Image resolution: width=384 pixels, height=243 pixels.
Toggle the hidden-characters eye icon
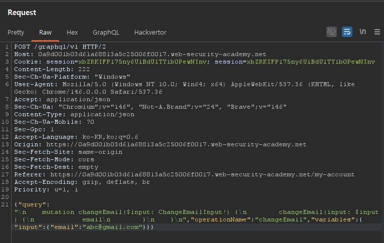[331, 32]
